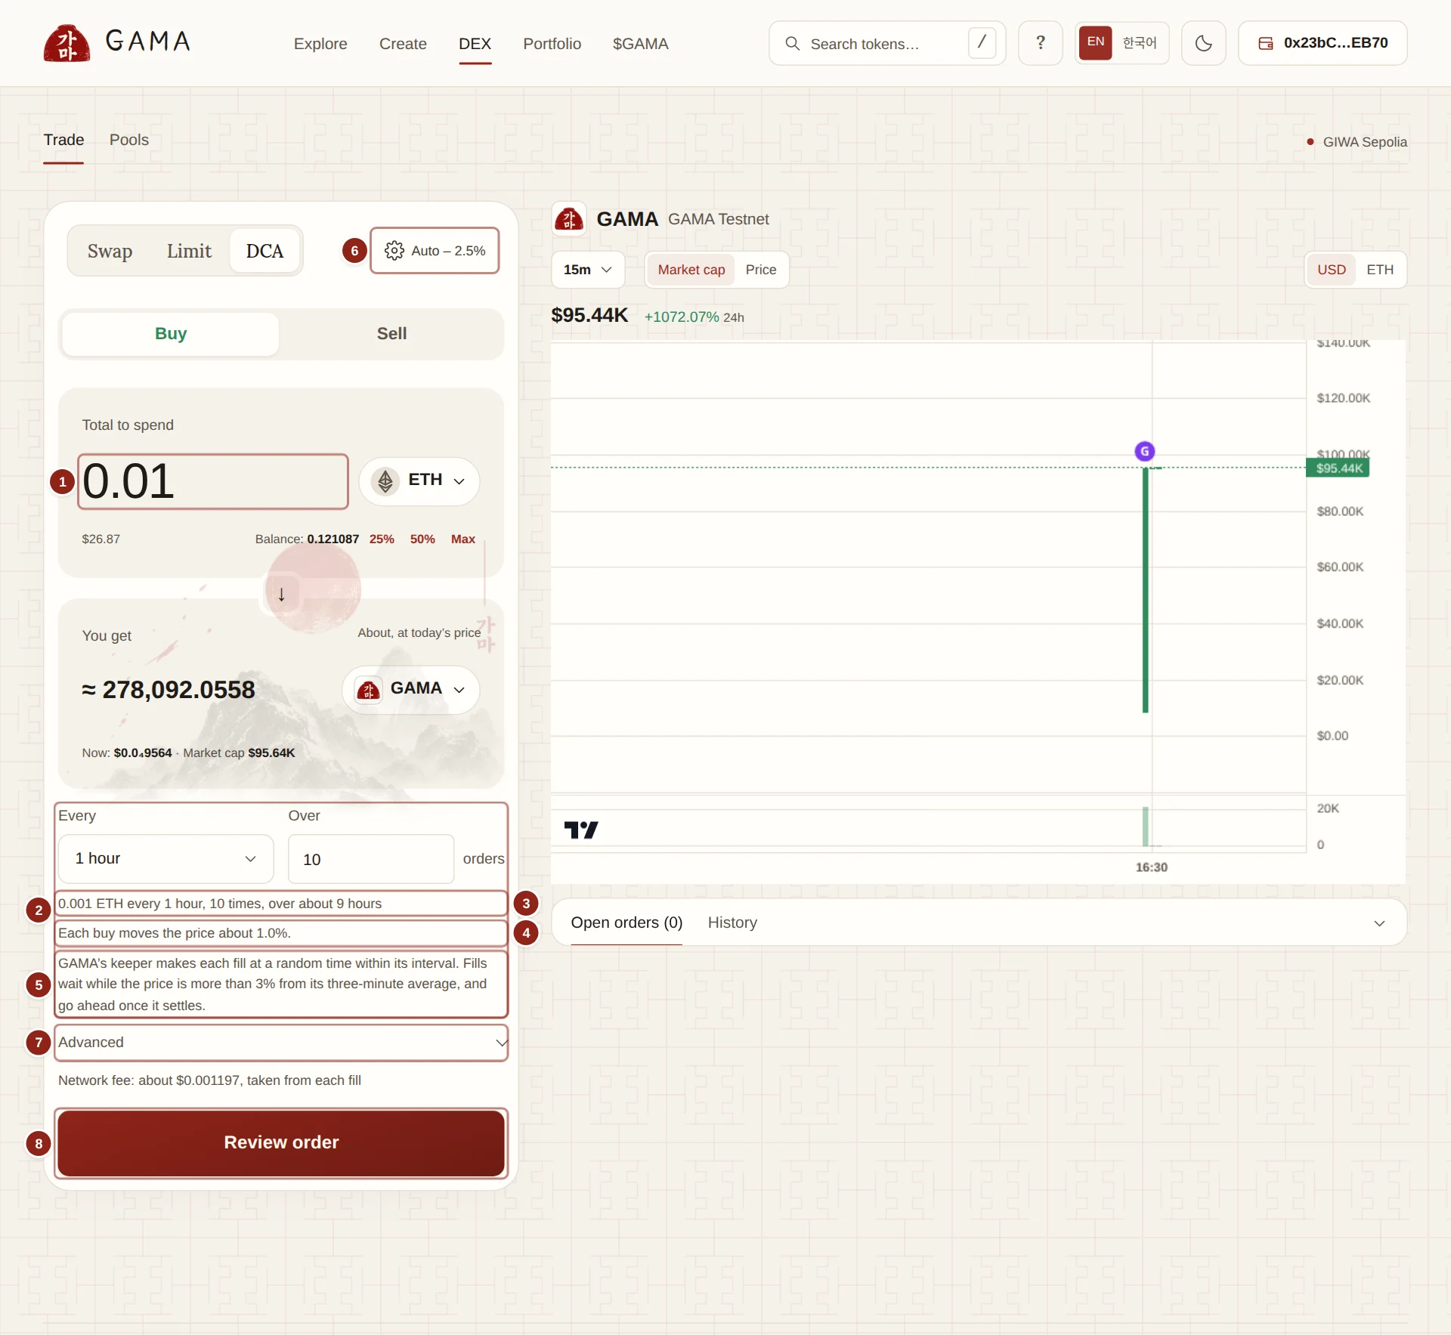Screen dimensions: 1451x1335
Task: Click the Review order button
Action: 281,1143
